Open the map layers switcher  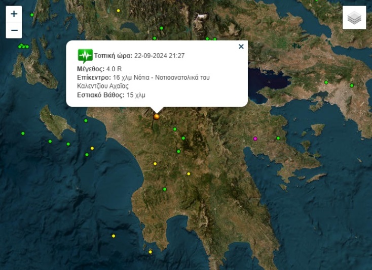(x=354, y=18)
